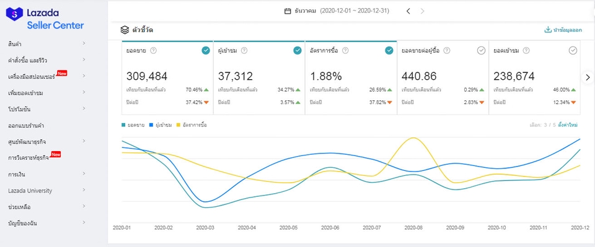Uncheck the ผู้เข้าชม metric card
Screen dimensions: 595x247
[297, 50]
